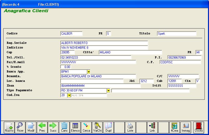209x135 pixels.
Task: Open the VarChi keys tool
Action: 97,127
